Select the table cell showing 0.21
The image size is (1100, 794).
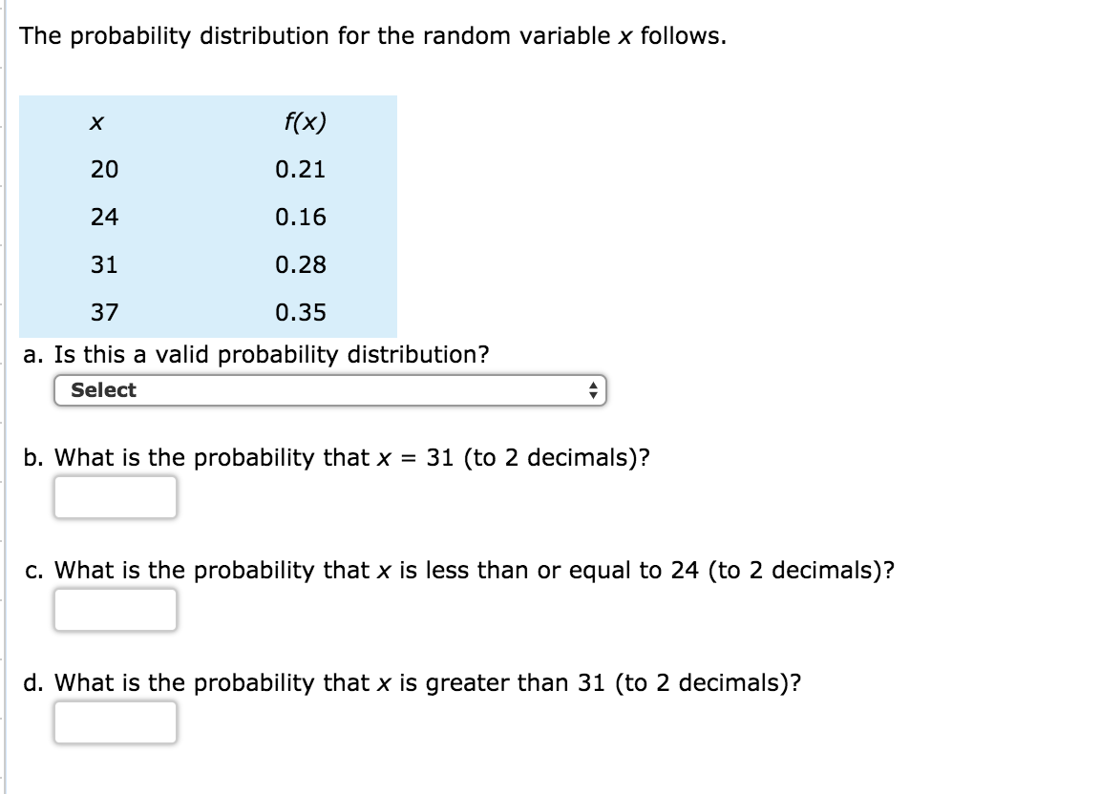click(301, 171)
